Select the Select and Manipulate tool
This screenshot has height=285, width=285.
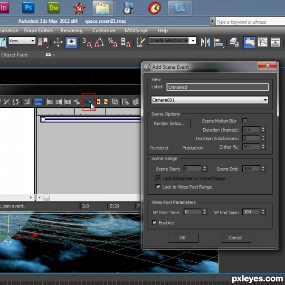[58, 42]
